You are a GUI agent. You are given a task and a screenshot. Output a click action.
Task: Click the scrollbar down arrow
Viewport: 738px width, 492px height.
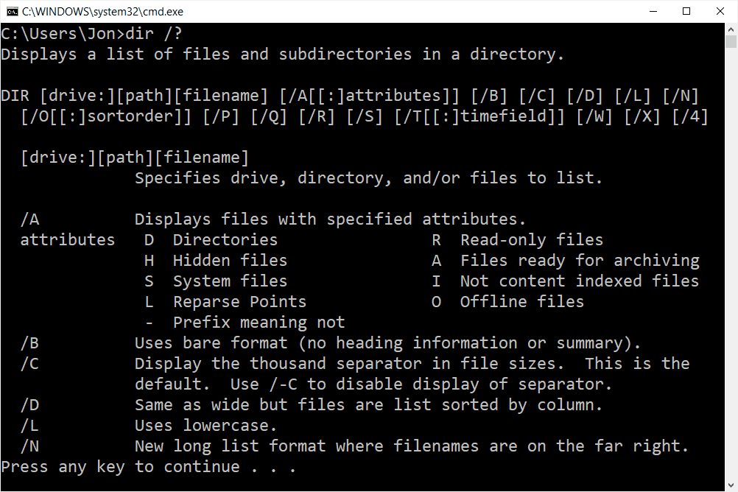click(x=731, y=485)
